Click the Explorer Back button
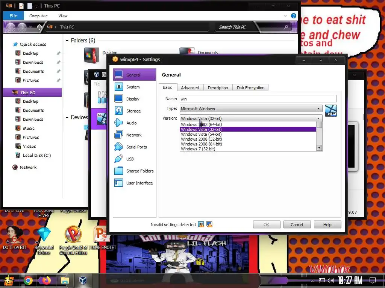 pyautogui.click(x=11, y=27)
